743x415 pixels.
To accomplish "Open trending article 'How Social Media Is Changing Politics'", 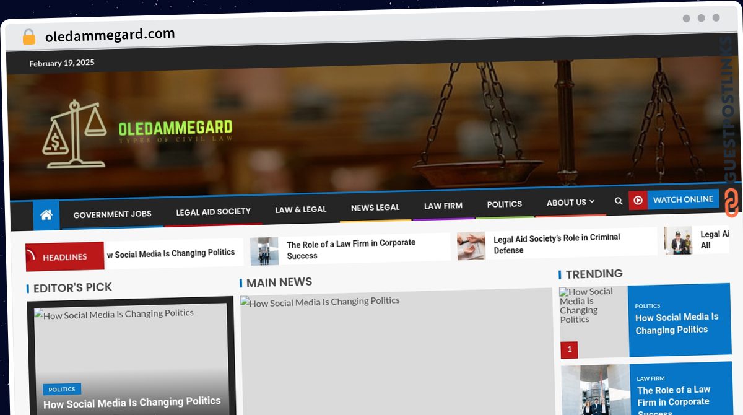I will [677, 323].
